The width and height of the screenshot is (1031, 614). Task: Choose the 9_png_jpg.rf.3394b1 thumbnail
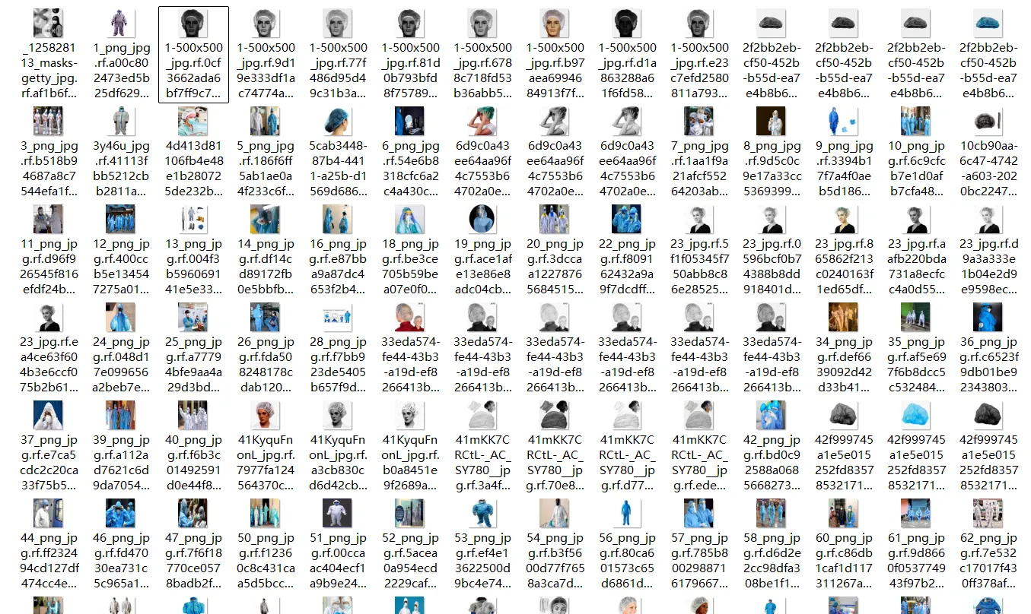[x=845, y=122]
